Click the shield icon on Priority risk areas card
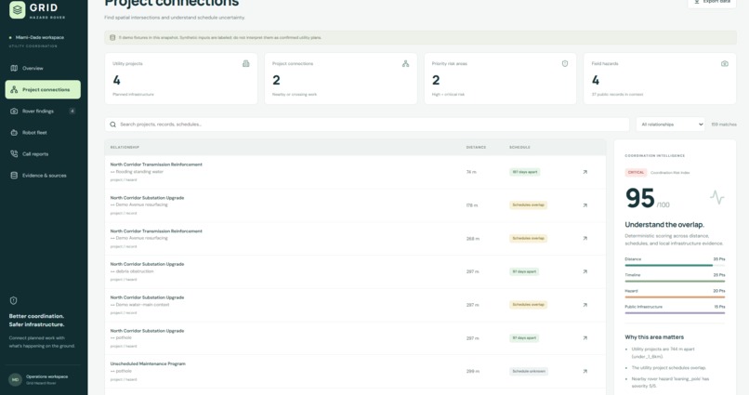Screen dimensions: 749x395 click(565, 63)
